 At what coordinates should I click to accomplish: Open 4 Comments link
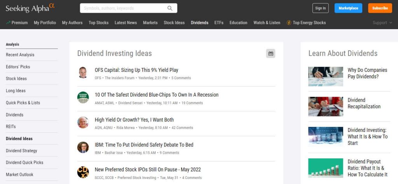click(192, 178)
